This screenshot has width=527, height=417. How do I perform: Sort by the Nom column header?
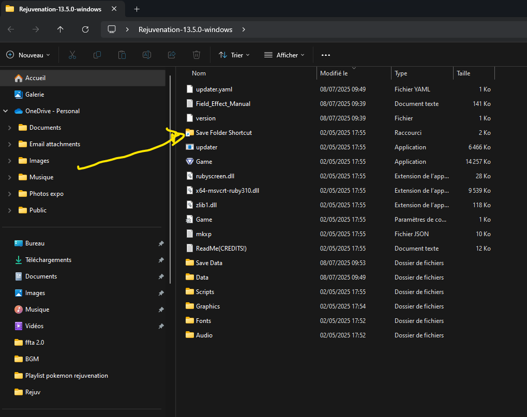click(199, 73)
